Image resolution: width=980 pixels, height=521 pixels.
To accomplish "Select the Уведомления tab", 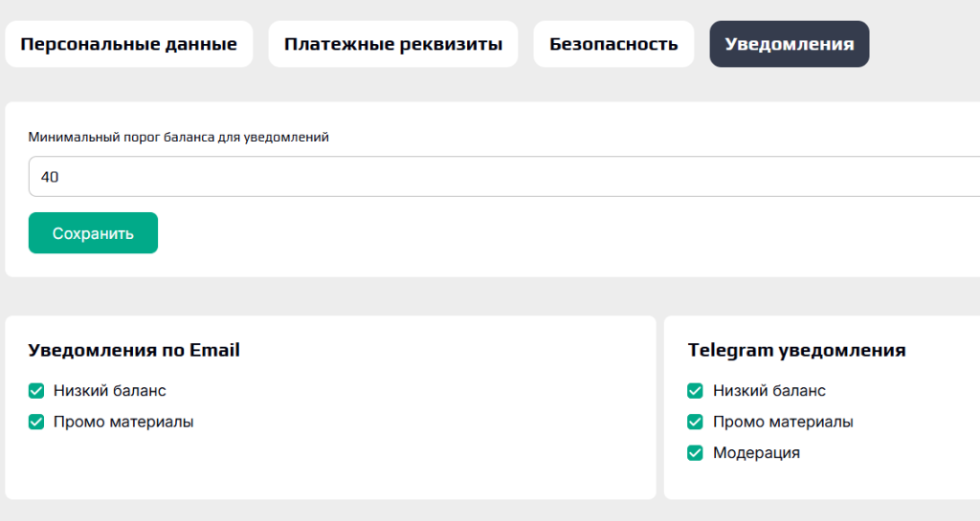I will [x=789, y=44].
